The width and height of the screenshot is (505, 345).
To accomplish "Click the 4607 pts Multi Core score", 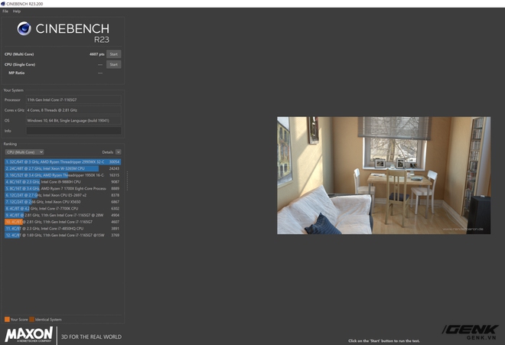I will 97,54.
